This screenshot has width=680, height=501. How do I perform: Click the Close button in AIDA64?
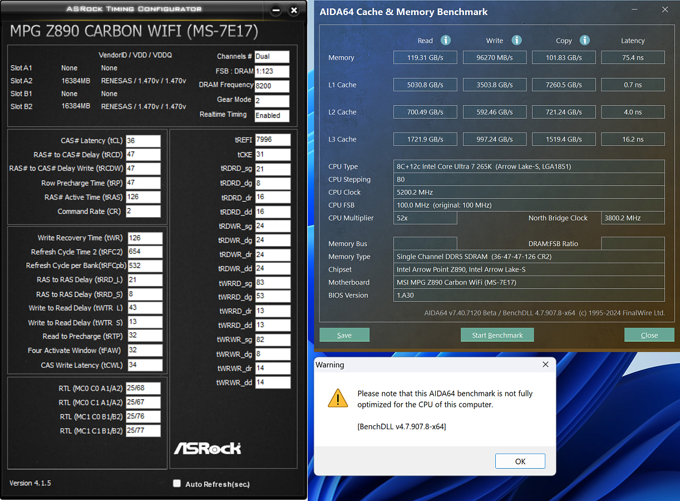pyautogui.click(x=649, y=335)
